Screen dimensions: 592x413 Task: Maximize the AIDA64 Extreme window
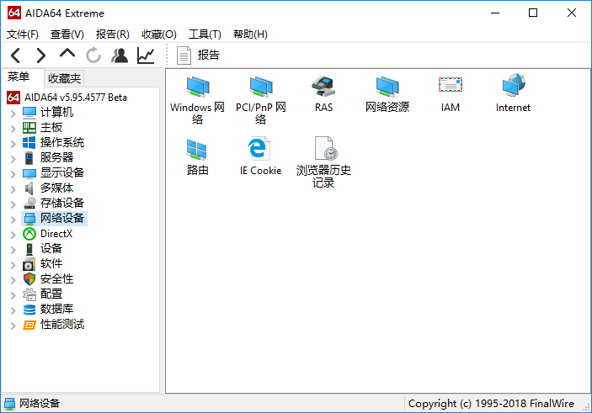tap(533, 13)
